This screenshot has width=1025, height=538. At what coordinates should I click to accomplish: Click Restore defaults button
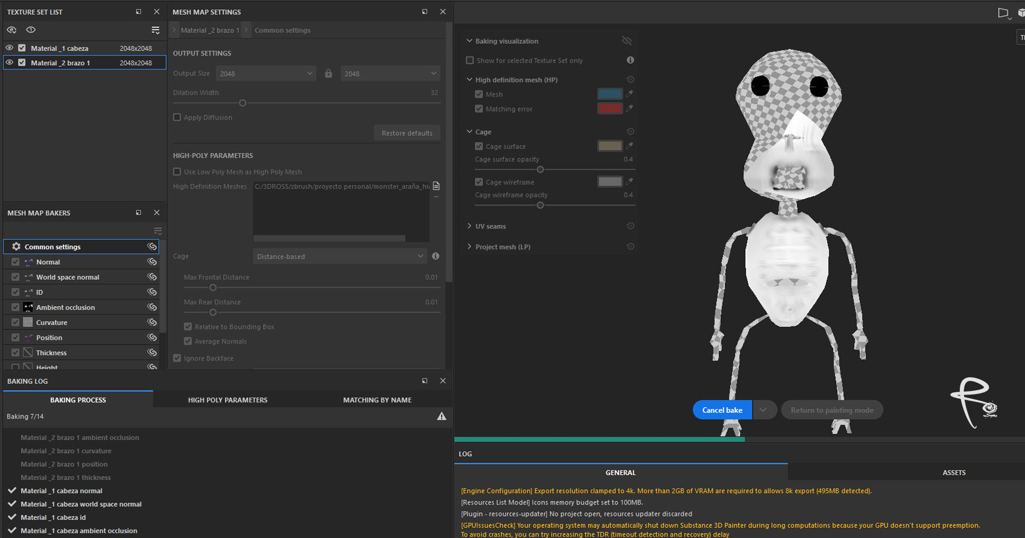point(407,133)
